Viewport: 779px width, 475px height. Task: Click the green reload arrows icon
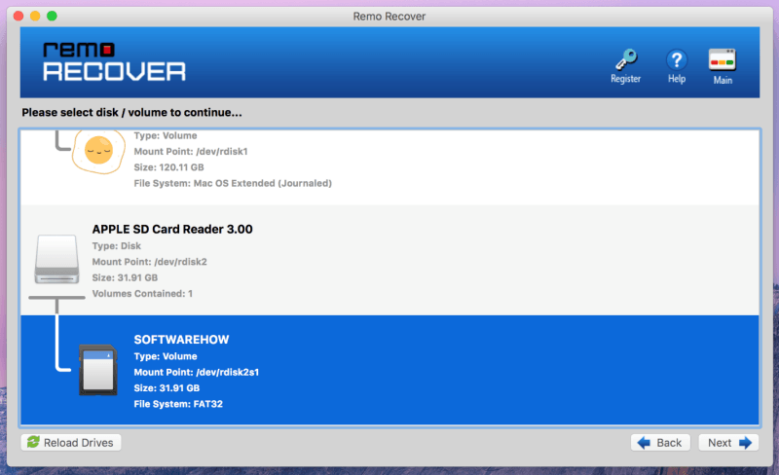(33, 442)
